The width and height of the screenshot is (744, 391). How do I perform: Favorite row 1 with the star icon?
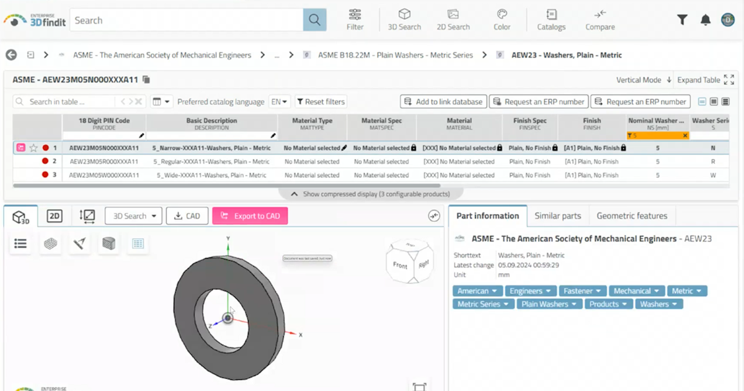click(33, 148)
